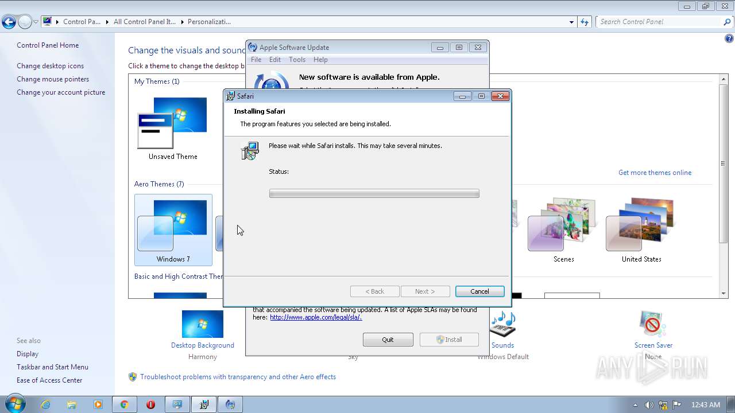This screenshot has width=735, height=413.
Task: Open the Windows Start menu orb
Action: click(x=15, y=404)
